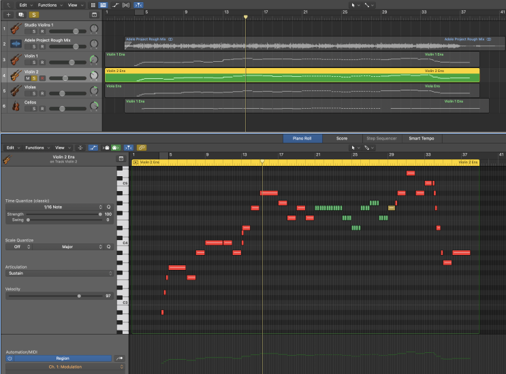Toggle the yellow link button in piano roll
This screenshot has width=506, height=374.
pos(142,148)
